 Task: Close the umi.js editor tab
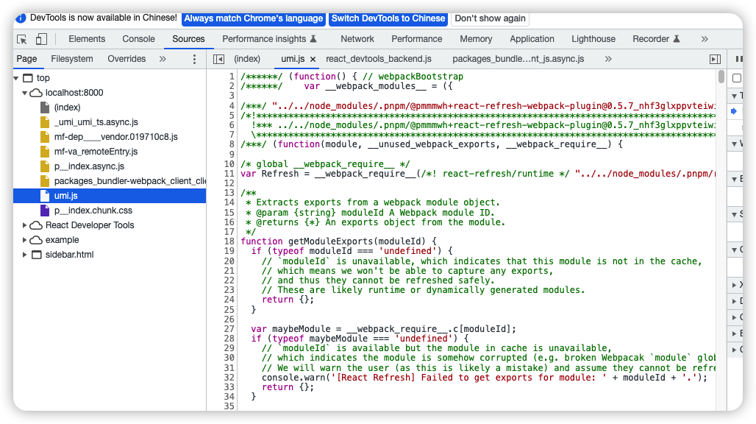(313, 60)
